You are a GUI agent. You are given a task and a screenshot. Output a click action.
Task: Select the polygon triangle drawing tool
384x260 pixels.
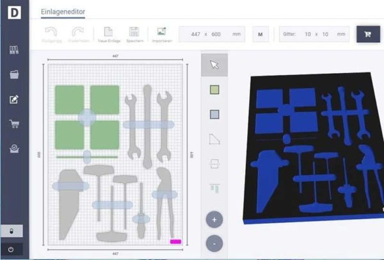click(x=214, y=139)
